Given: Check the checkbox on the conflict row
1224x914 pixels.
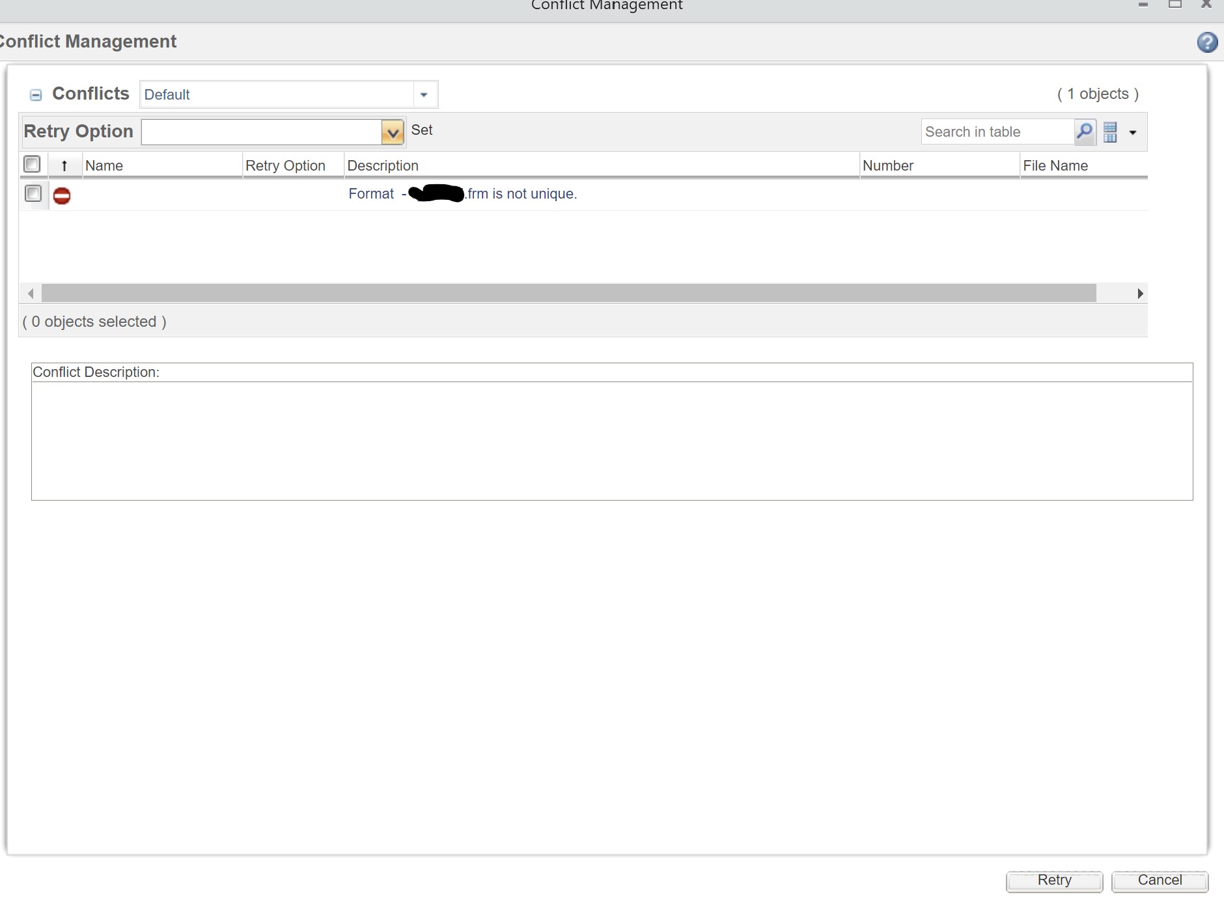Looking at the screenshot, I should tap(32, 193).
